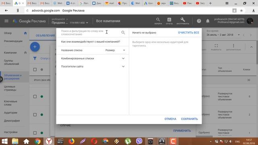Open the date range dropdown
The image size is (258, 145).
click(x=223, y=35)
